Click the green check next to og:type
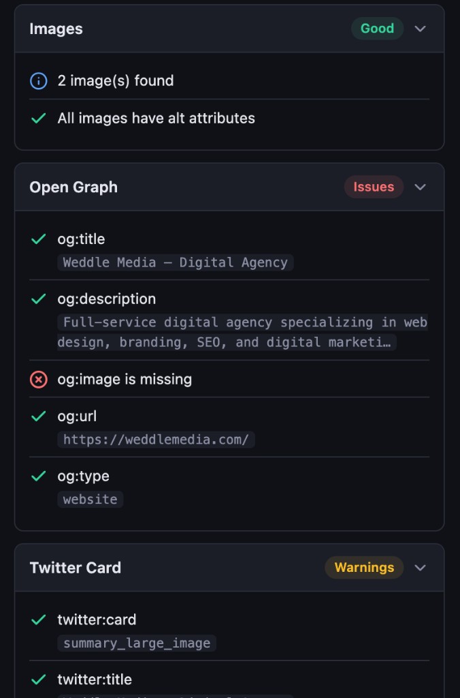The width and height of the screenshot is (460, 698). point(39,476)
